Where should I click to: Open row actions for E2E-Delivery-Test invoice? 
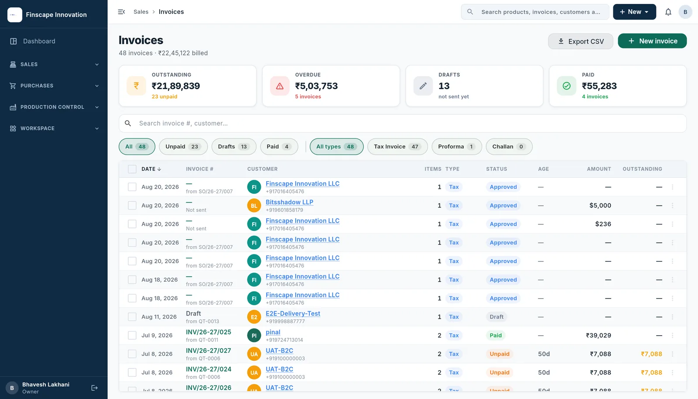coord(672,317)
